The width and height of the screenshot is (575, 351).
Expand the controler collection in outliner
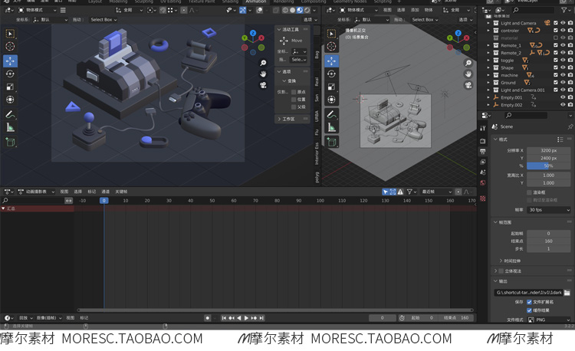click(488, 31)
